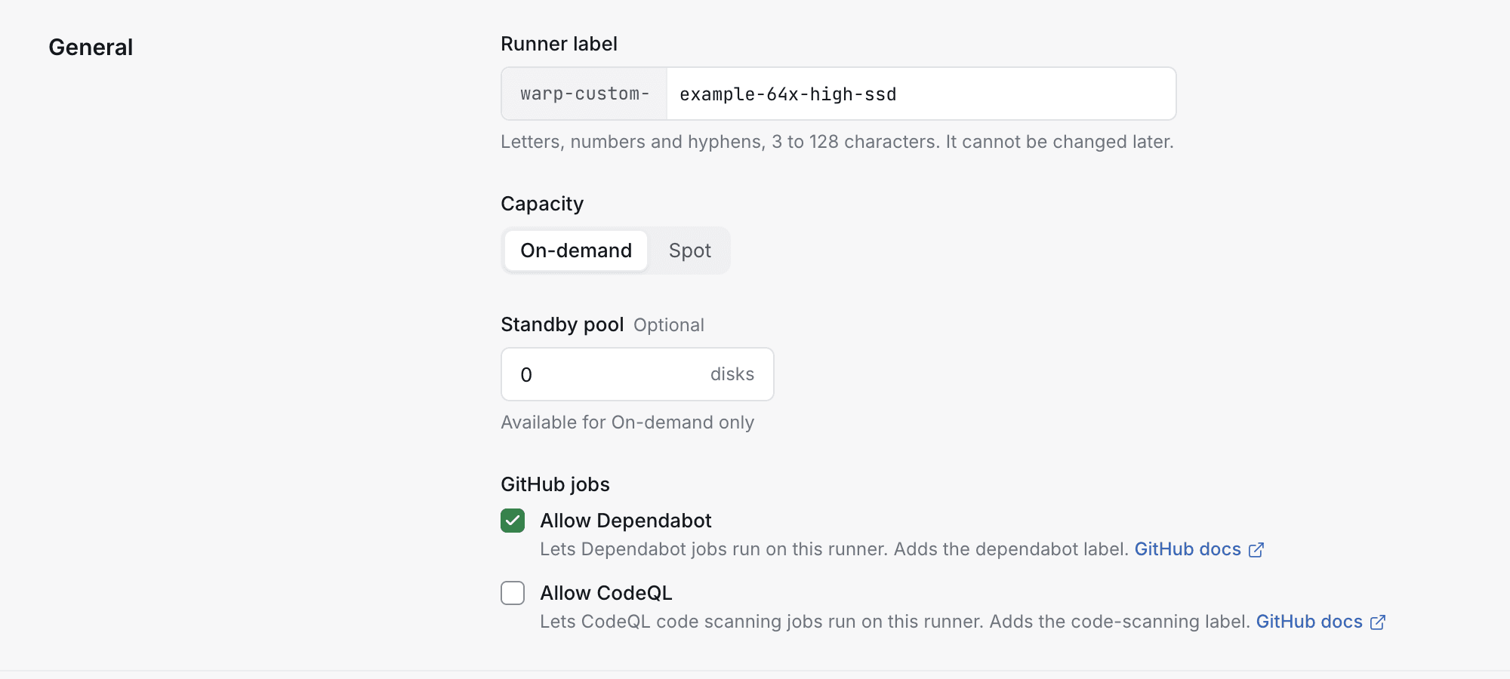Click the General section heading

tap(91, 48)
